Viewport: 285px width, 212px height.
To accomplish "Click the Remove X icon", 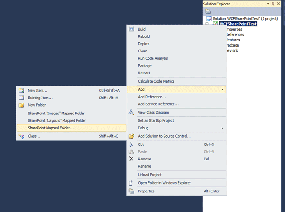I will pos(131,159).
